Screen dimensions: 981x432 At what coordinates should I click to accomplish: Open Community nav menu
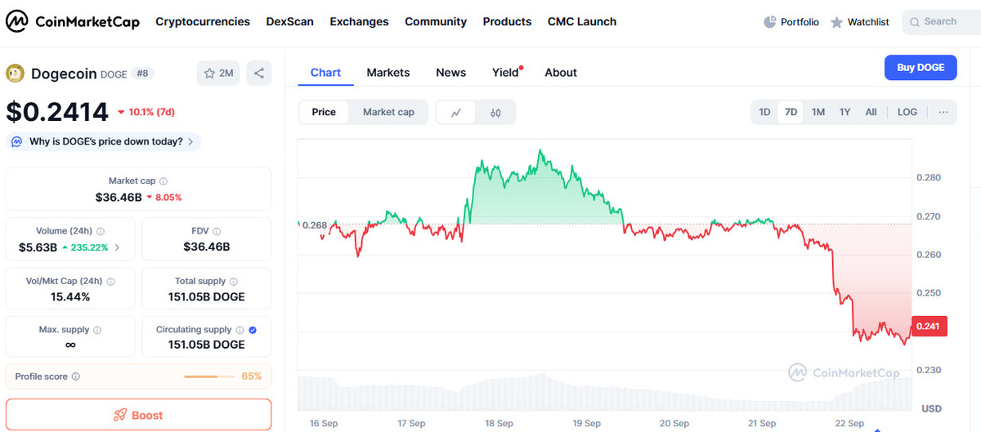[x=436, y=22]
